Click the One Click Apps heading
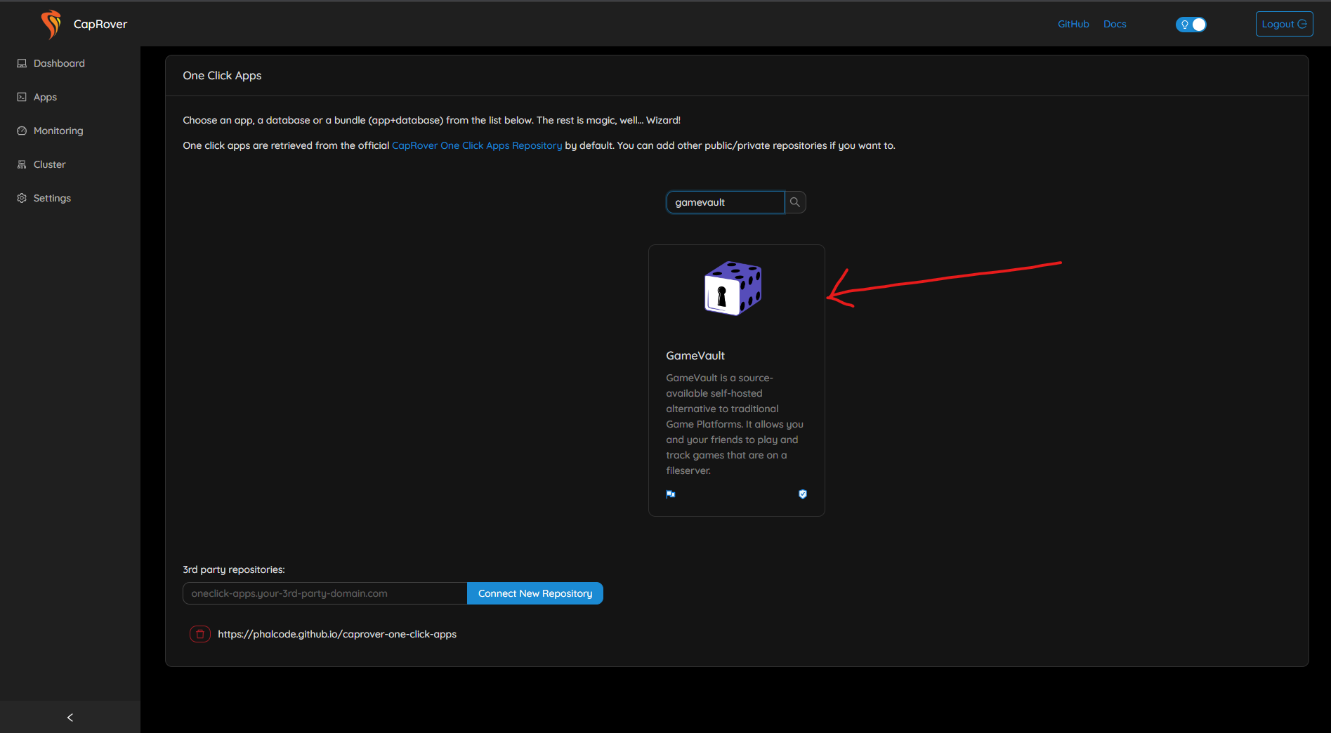The height and width of the screenshot is (733, 1331). (222, 75)
